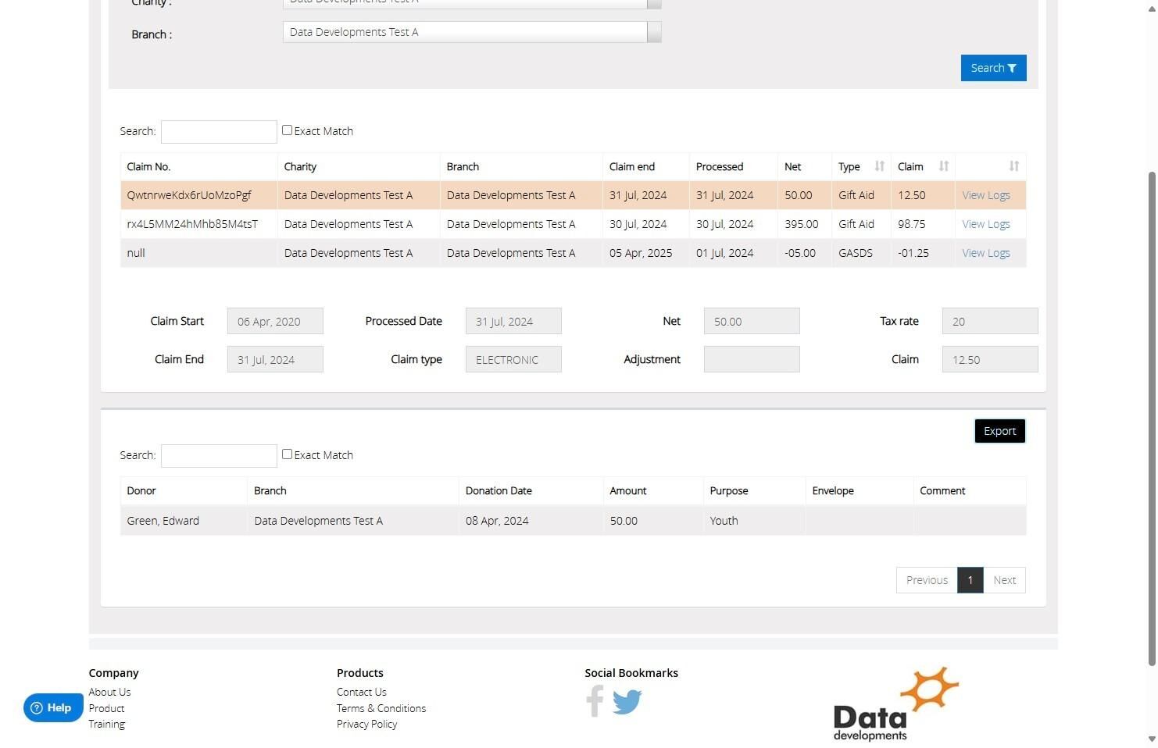Image resolution: width=1158 pixels, height=748 pixels.
Task: Open the Privacy Policy footer link
Action: click(x=366, y=724)
